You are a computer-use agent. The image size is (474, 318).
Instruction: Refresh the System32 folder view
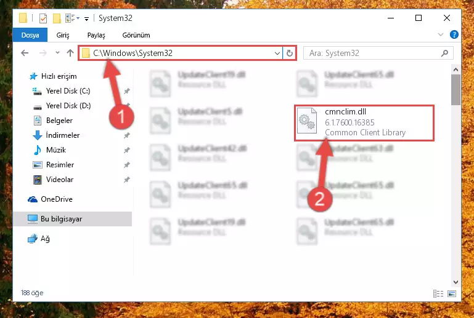289,54
